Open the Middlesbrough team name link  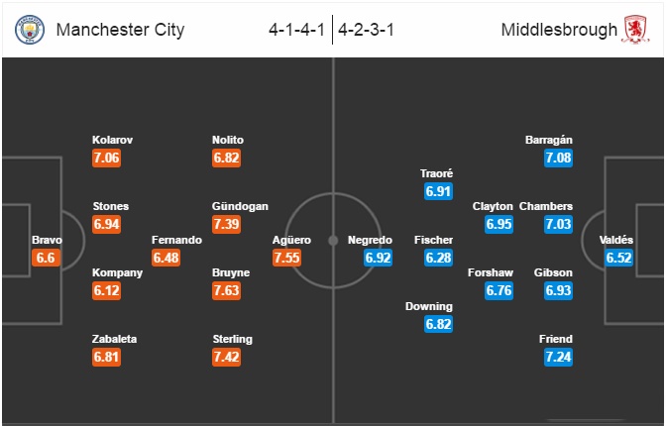559,30
